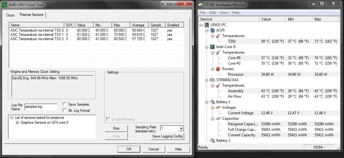Click the Voltages icon under Battery 1

click(x=218, y=107)
